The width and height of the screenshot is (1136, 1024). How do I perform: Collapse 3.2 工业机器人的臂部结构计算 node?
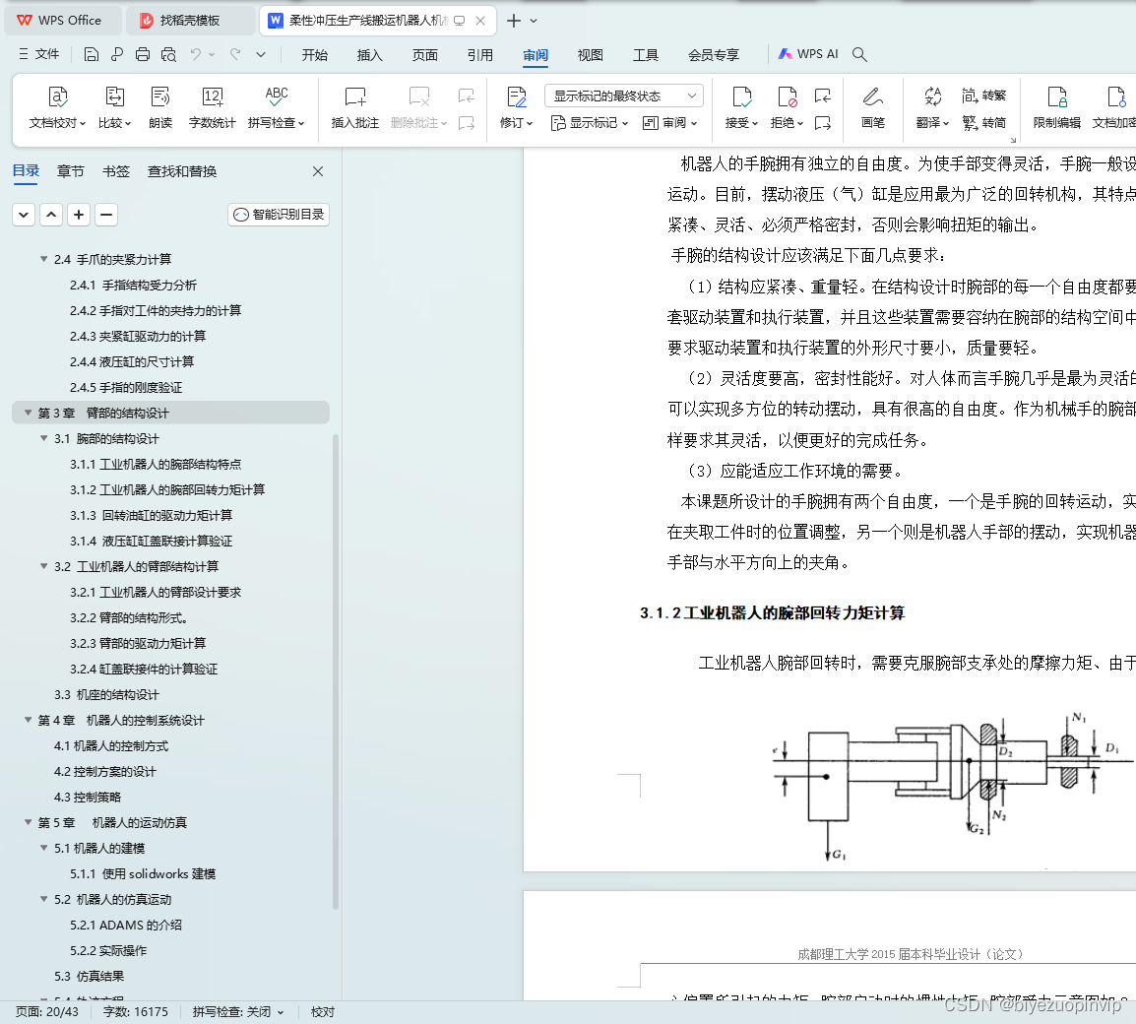(44, 567)
